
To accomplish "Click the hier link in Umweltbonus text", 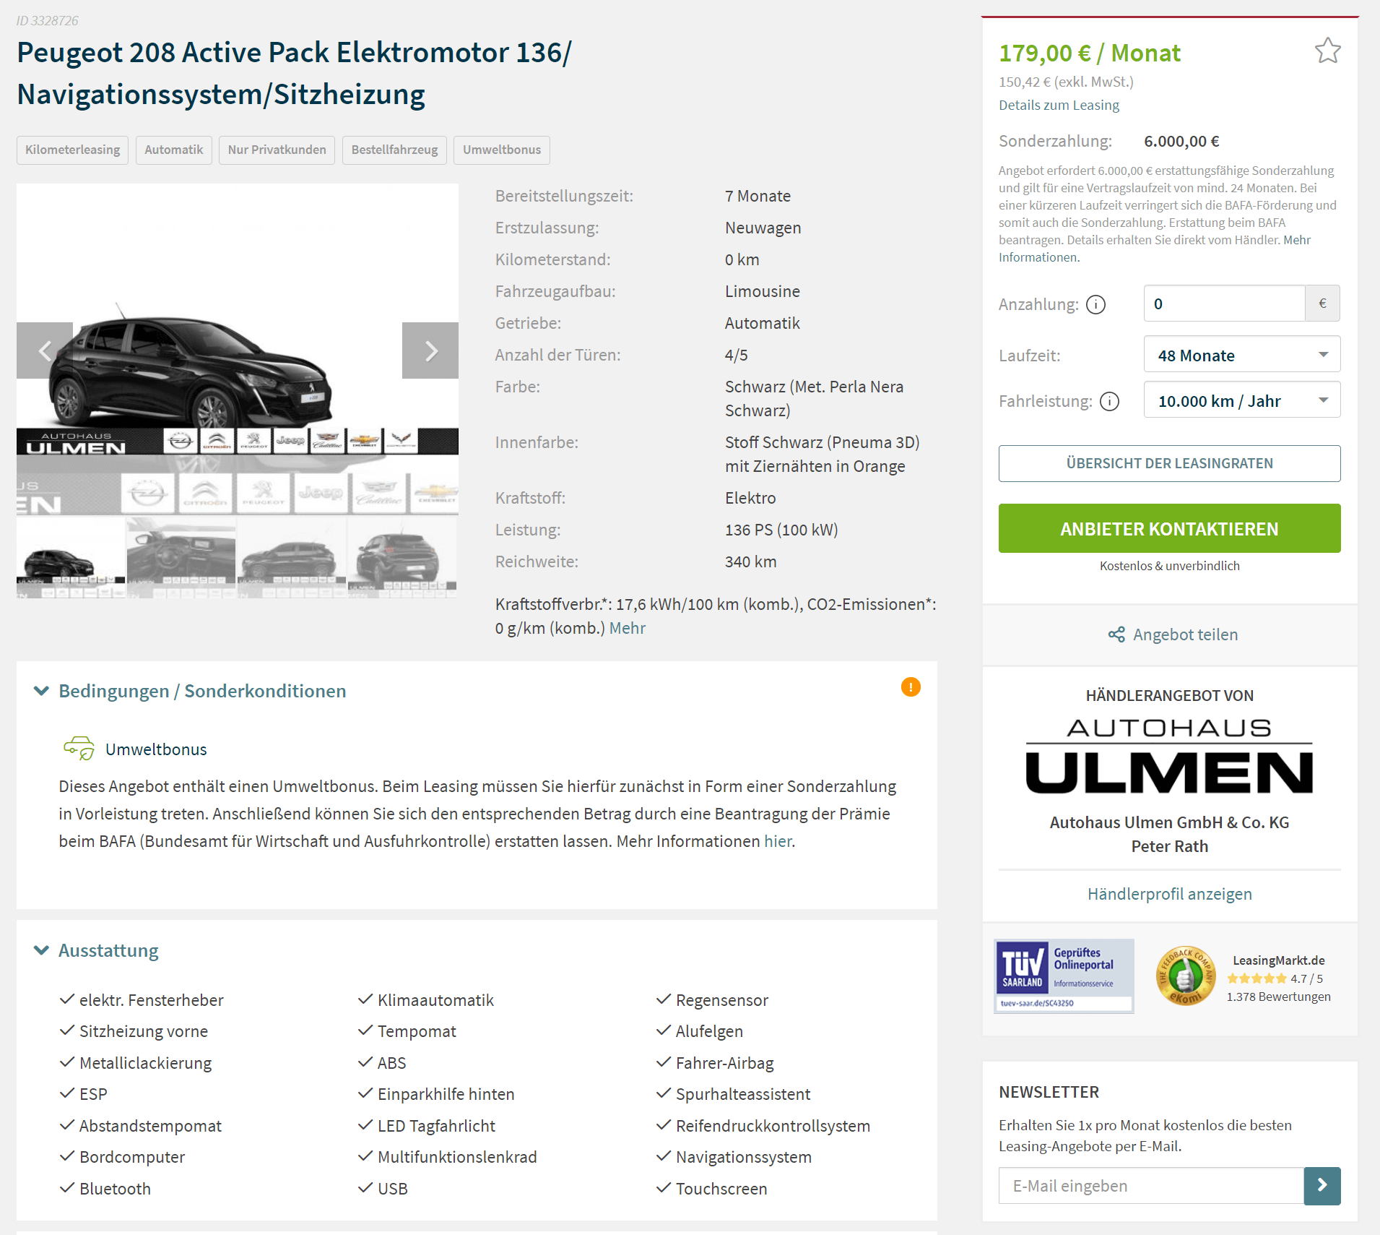I will pos(778,841).
